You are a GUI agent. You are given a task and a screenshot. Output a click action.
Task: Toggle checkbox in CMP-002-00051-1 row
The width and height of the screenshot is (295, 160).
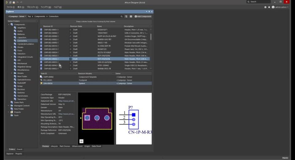pyautogui.click(x=71, y=30)
